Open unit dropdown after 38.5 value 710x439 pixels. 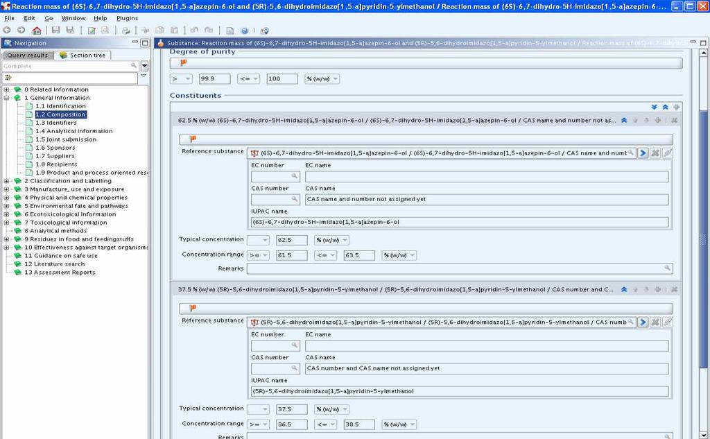pyautogui.click(x=413, y=424)
